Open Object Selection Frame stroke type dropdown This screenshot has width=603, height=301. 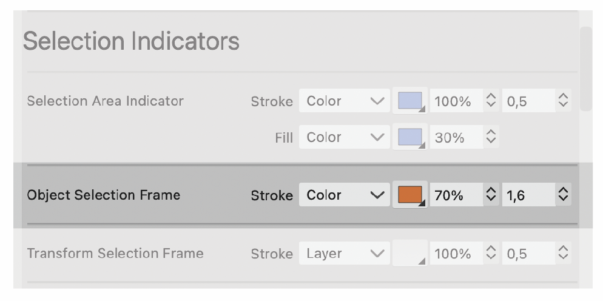344,195
